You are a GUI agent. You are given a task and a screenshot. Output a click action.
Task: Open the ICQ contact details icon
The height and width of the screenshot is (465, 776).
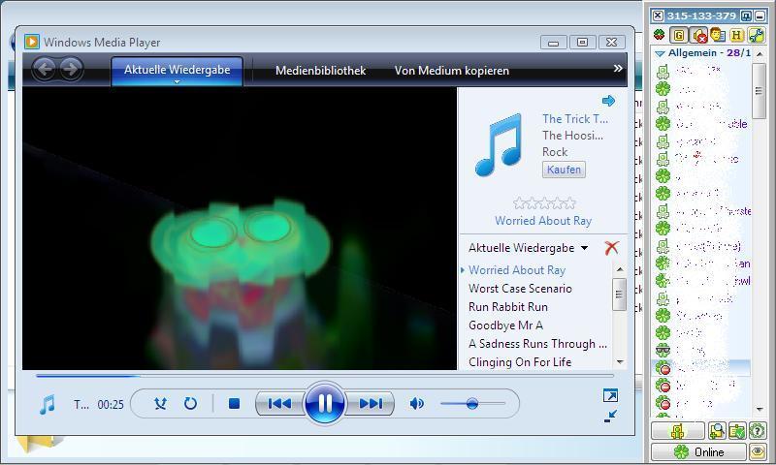(717, 35)
